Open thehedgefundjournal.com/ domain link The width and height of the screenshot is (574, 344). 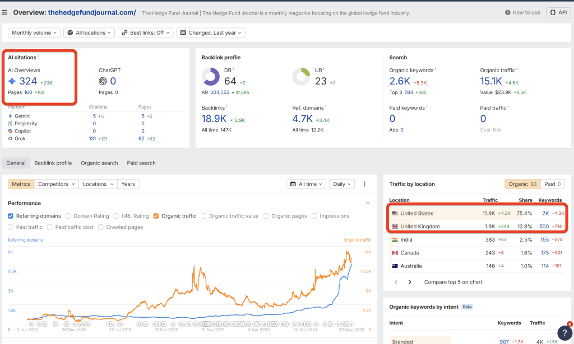(x=92, y=12)
